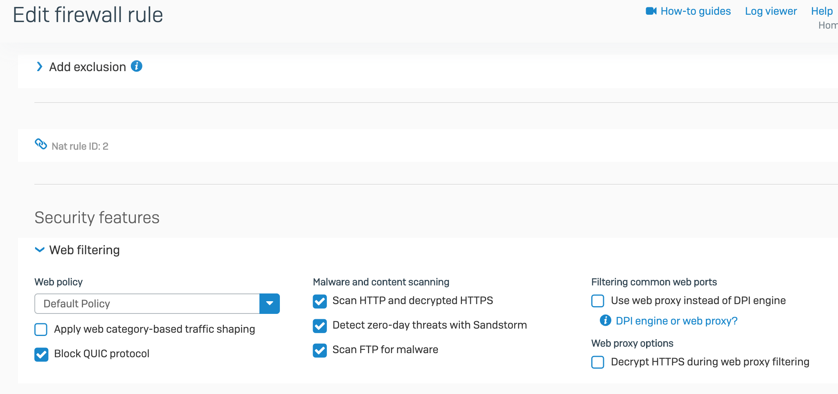Expand the Add exclusion section chevron
Viewport: 838px width, 394px height.
click(39, 67)
